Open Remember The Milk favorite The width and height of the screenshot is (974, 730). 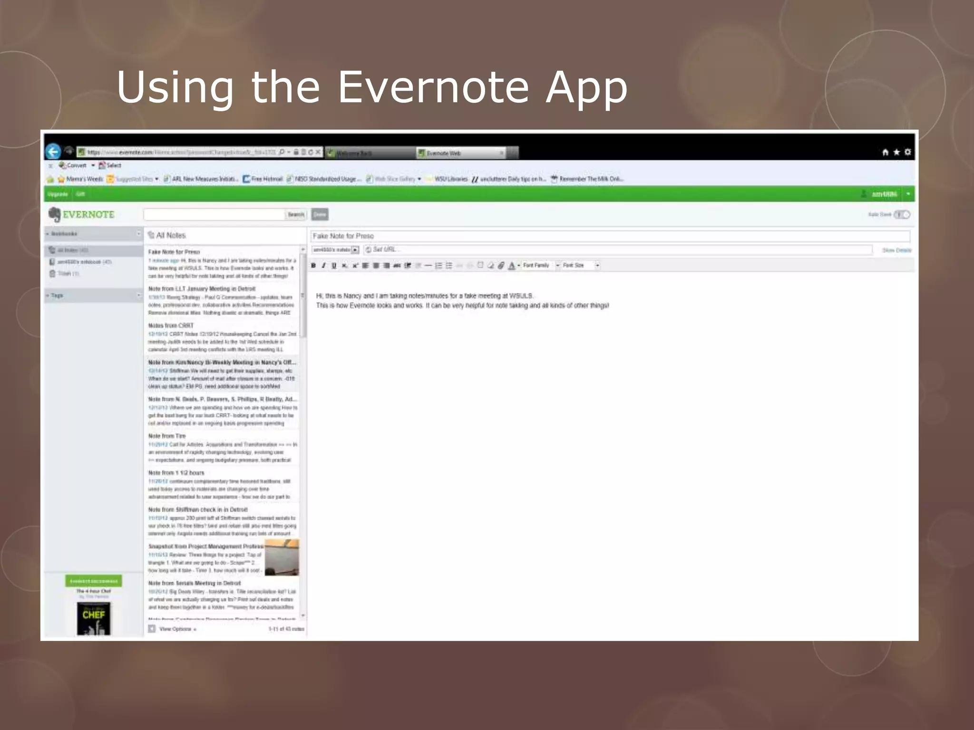(587, 179)
